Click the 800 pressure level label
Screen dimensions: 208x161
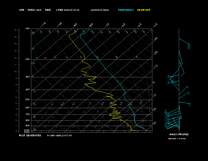tap(28, 120)
